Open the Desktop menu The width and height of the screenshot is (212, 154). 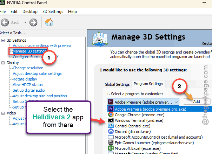point(30,12)
